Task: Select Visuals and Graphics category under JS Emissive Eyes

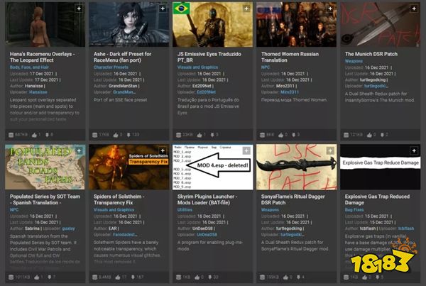Action: 197,67
